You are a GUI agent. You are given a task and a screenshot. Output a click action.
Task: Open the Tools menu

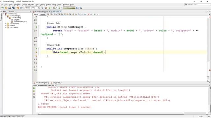[59, 5]
